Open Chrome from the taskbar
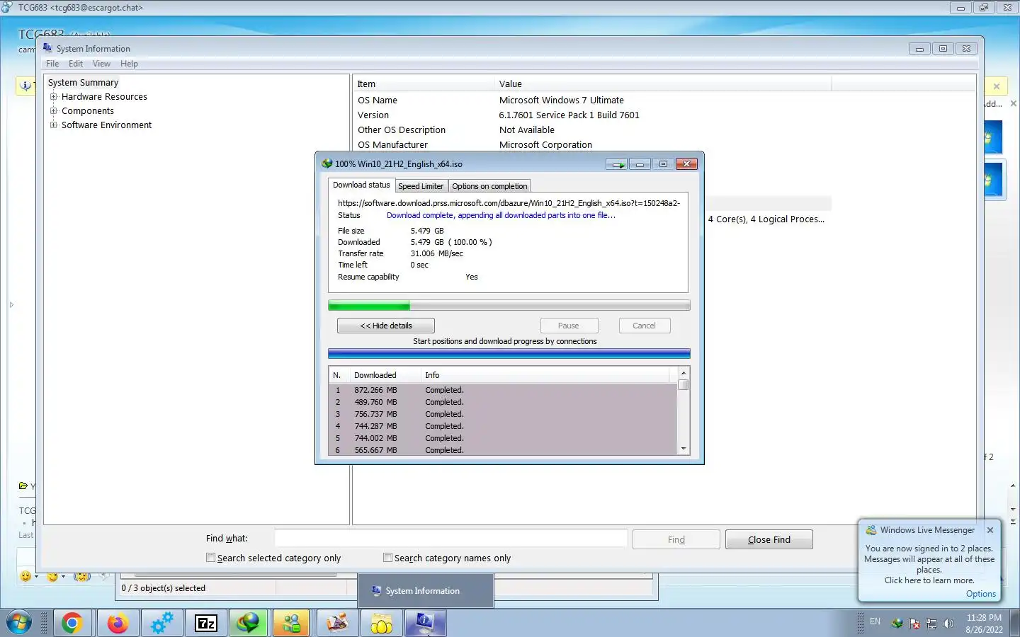The height and width of the screenshot is (637, 1020). pos(72,624)
